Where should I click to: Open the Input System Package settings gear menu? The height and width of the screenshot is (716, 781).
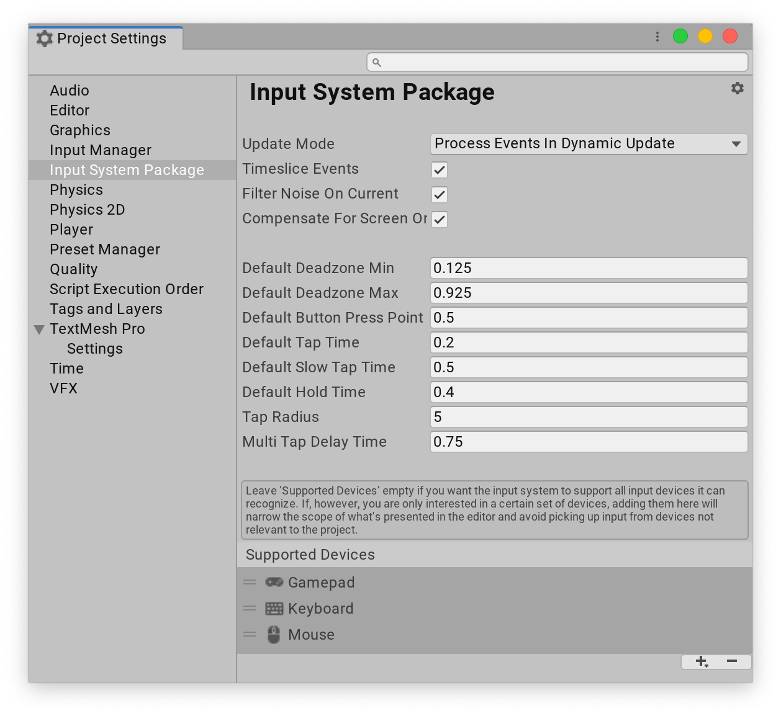coord(738,88)
